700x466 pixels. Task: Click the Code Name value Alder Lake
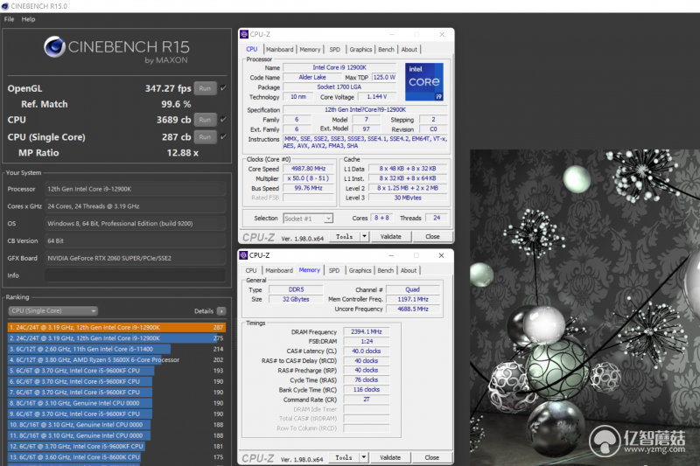pyautogui.click(x=312, y=77)
